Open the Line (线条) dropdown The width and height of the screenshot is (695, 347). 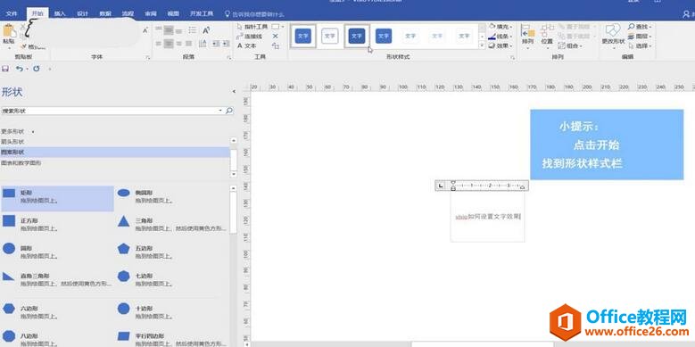click(x=501, y=37)
